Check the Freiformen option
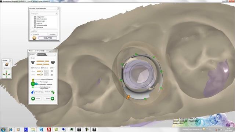 click(x=32, y=67)
